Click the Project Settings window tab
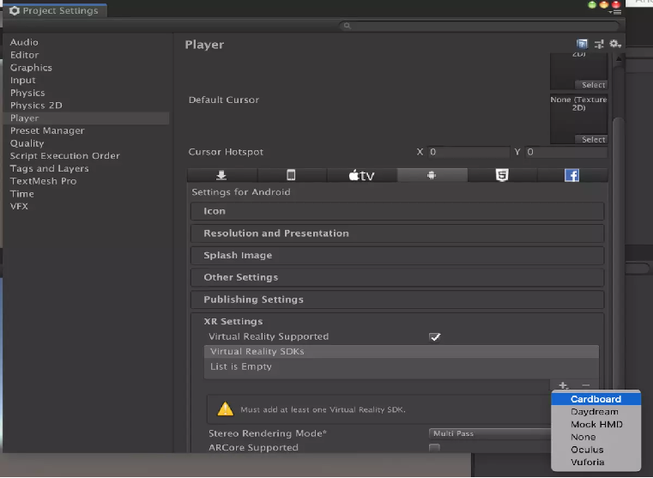This screenshot has width=653, height=478. click(55, 10)
